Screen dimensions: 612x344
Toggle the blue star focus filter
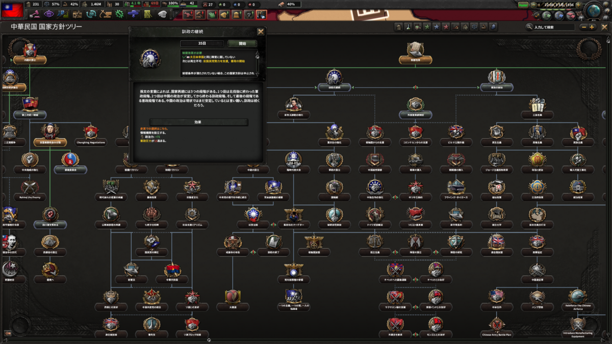pyautogui.click(x=437, y=27)
